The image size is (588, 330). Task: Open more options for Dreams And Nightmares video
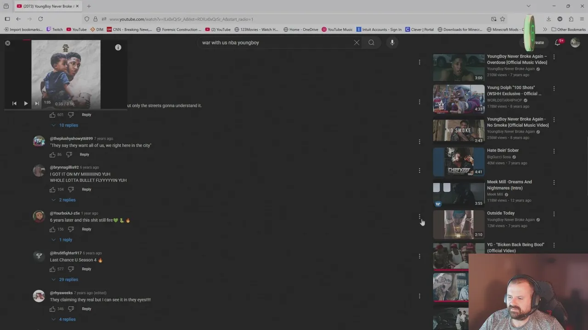[554, 182]
